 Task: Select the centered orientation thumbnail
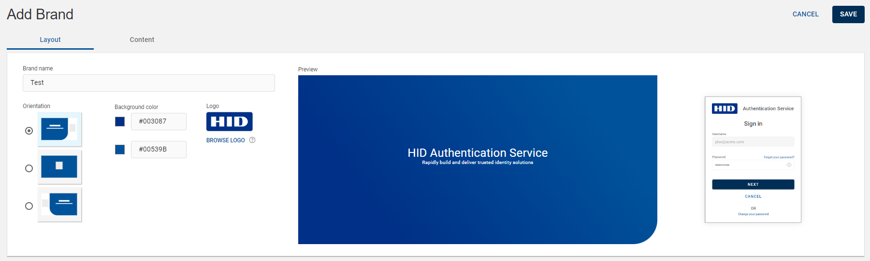pyautogui.click(x=59, y=167)
